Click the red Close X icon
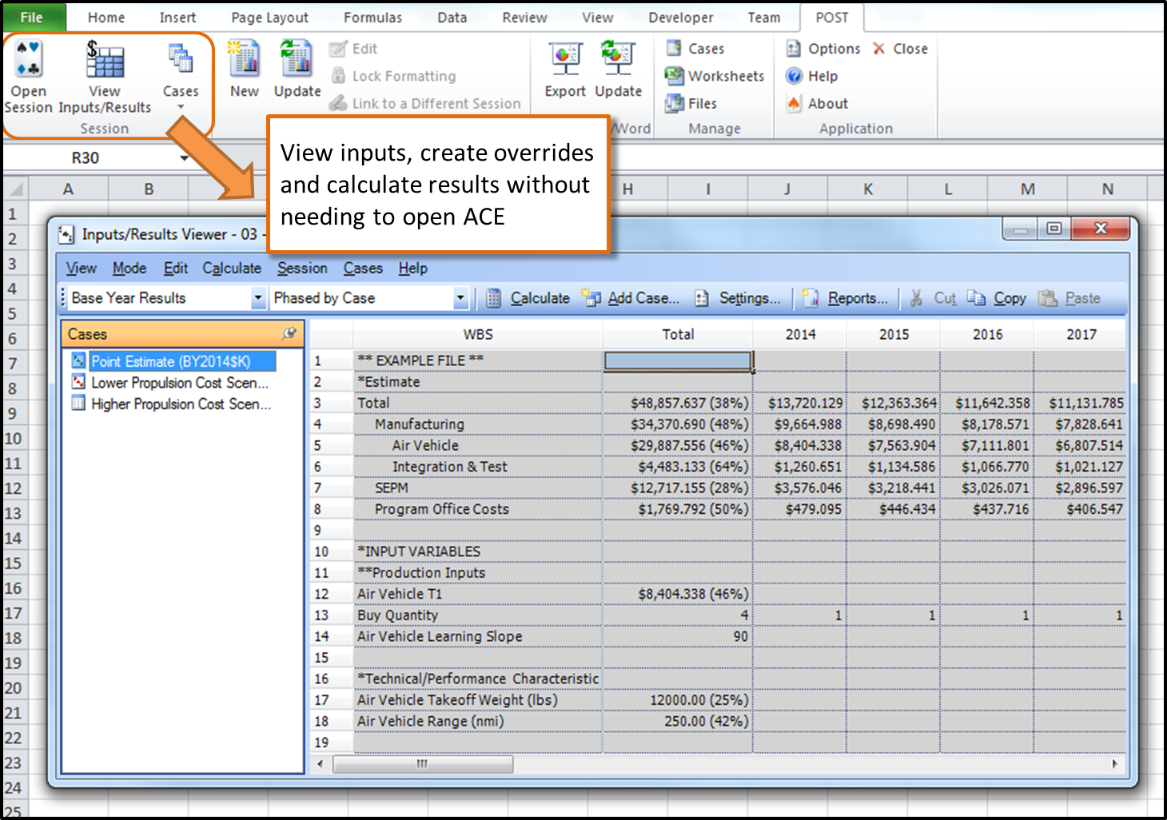The width and height of the screenshot is (1167, 820). click(x=879, y=49)
